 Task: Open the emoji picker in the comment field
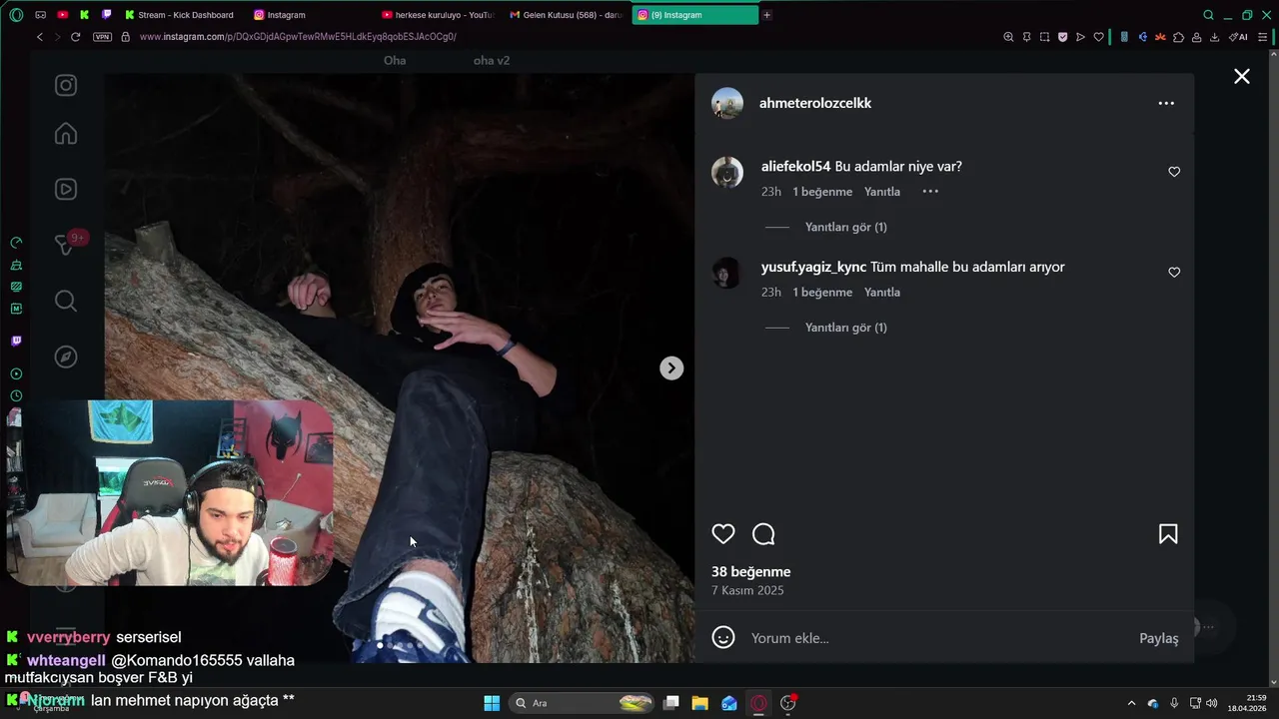[723, 637]
